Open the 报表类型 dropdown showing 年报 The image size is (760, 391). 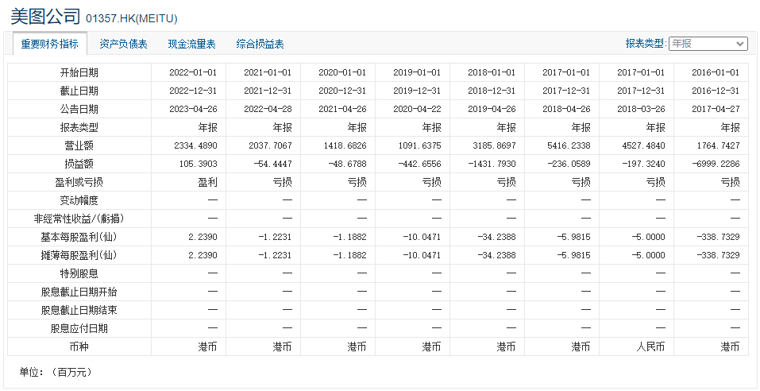pyautogui.click(x=708, y=44)
